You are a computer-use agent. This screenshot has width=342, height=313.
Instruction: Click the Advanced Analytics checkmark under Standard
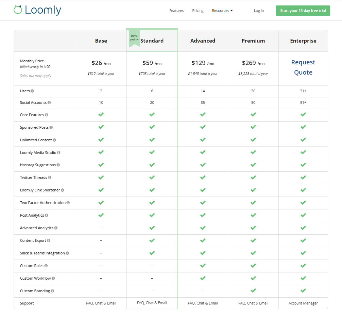pos(152,228)
